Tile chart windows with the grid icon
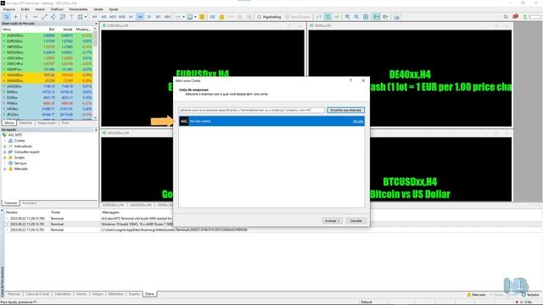543x305 pixels. point(366,17)
